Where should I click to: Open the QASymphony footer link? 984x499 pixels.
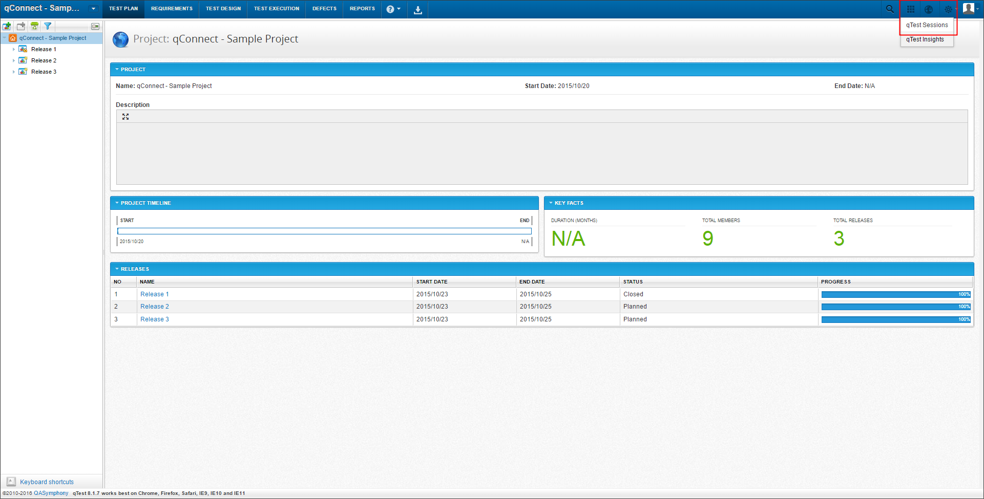(x=51, y=493)
